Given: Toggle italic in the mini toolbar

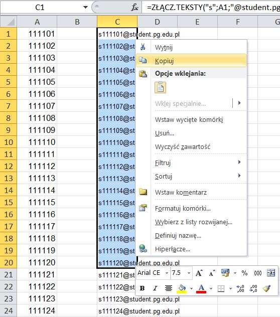Looking at the screenshot, I should tap(155, 288).
